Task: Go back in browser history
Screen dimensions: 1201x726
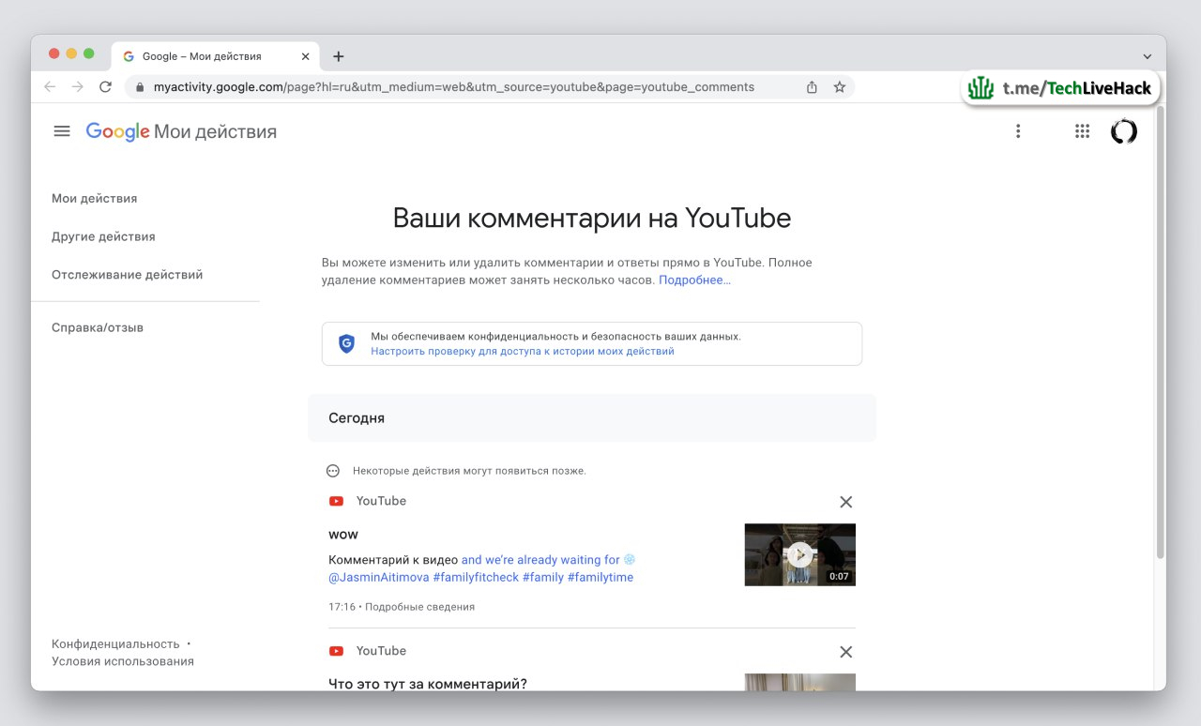Action: pyautogui.click(x=50, y=86)
